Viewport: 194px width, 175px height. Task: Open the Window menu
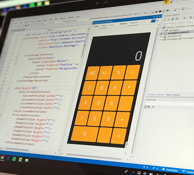point(71,17)
